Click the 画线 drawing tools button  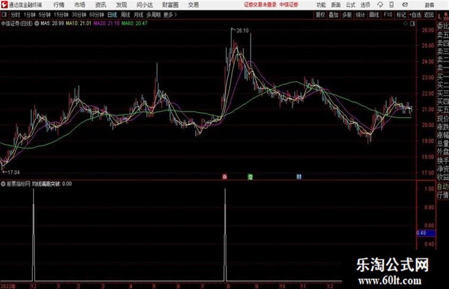[374, 15]
